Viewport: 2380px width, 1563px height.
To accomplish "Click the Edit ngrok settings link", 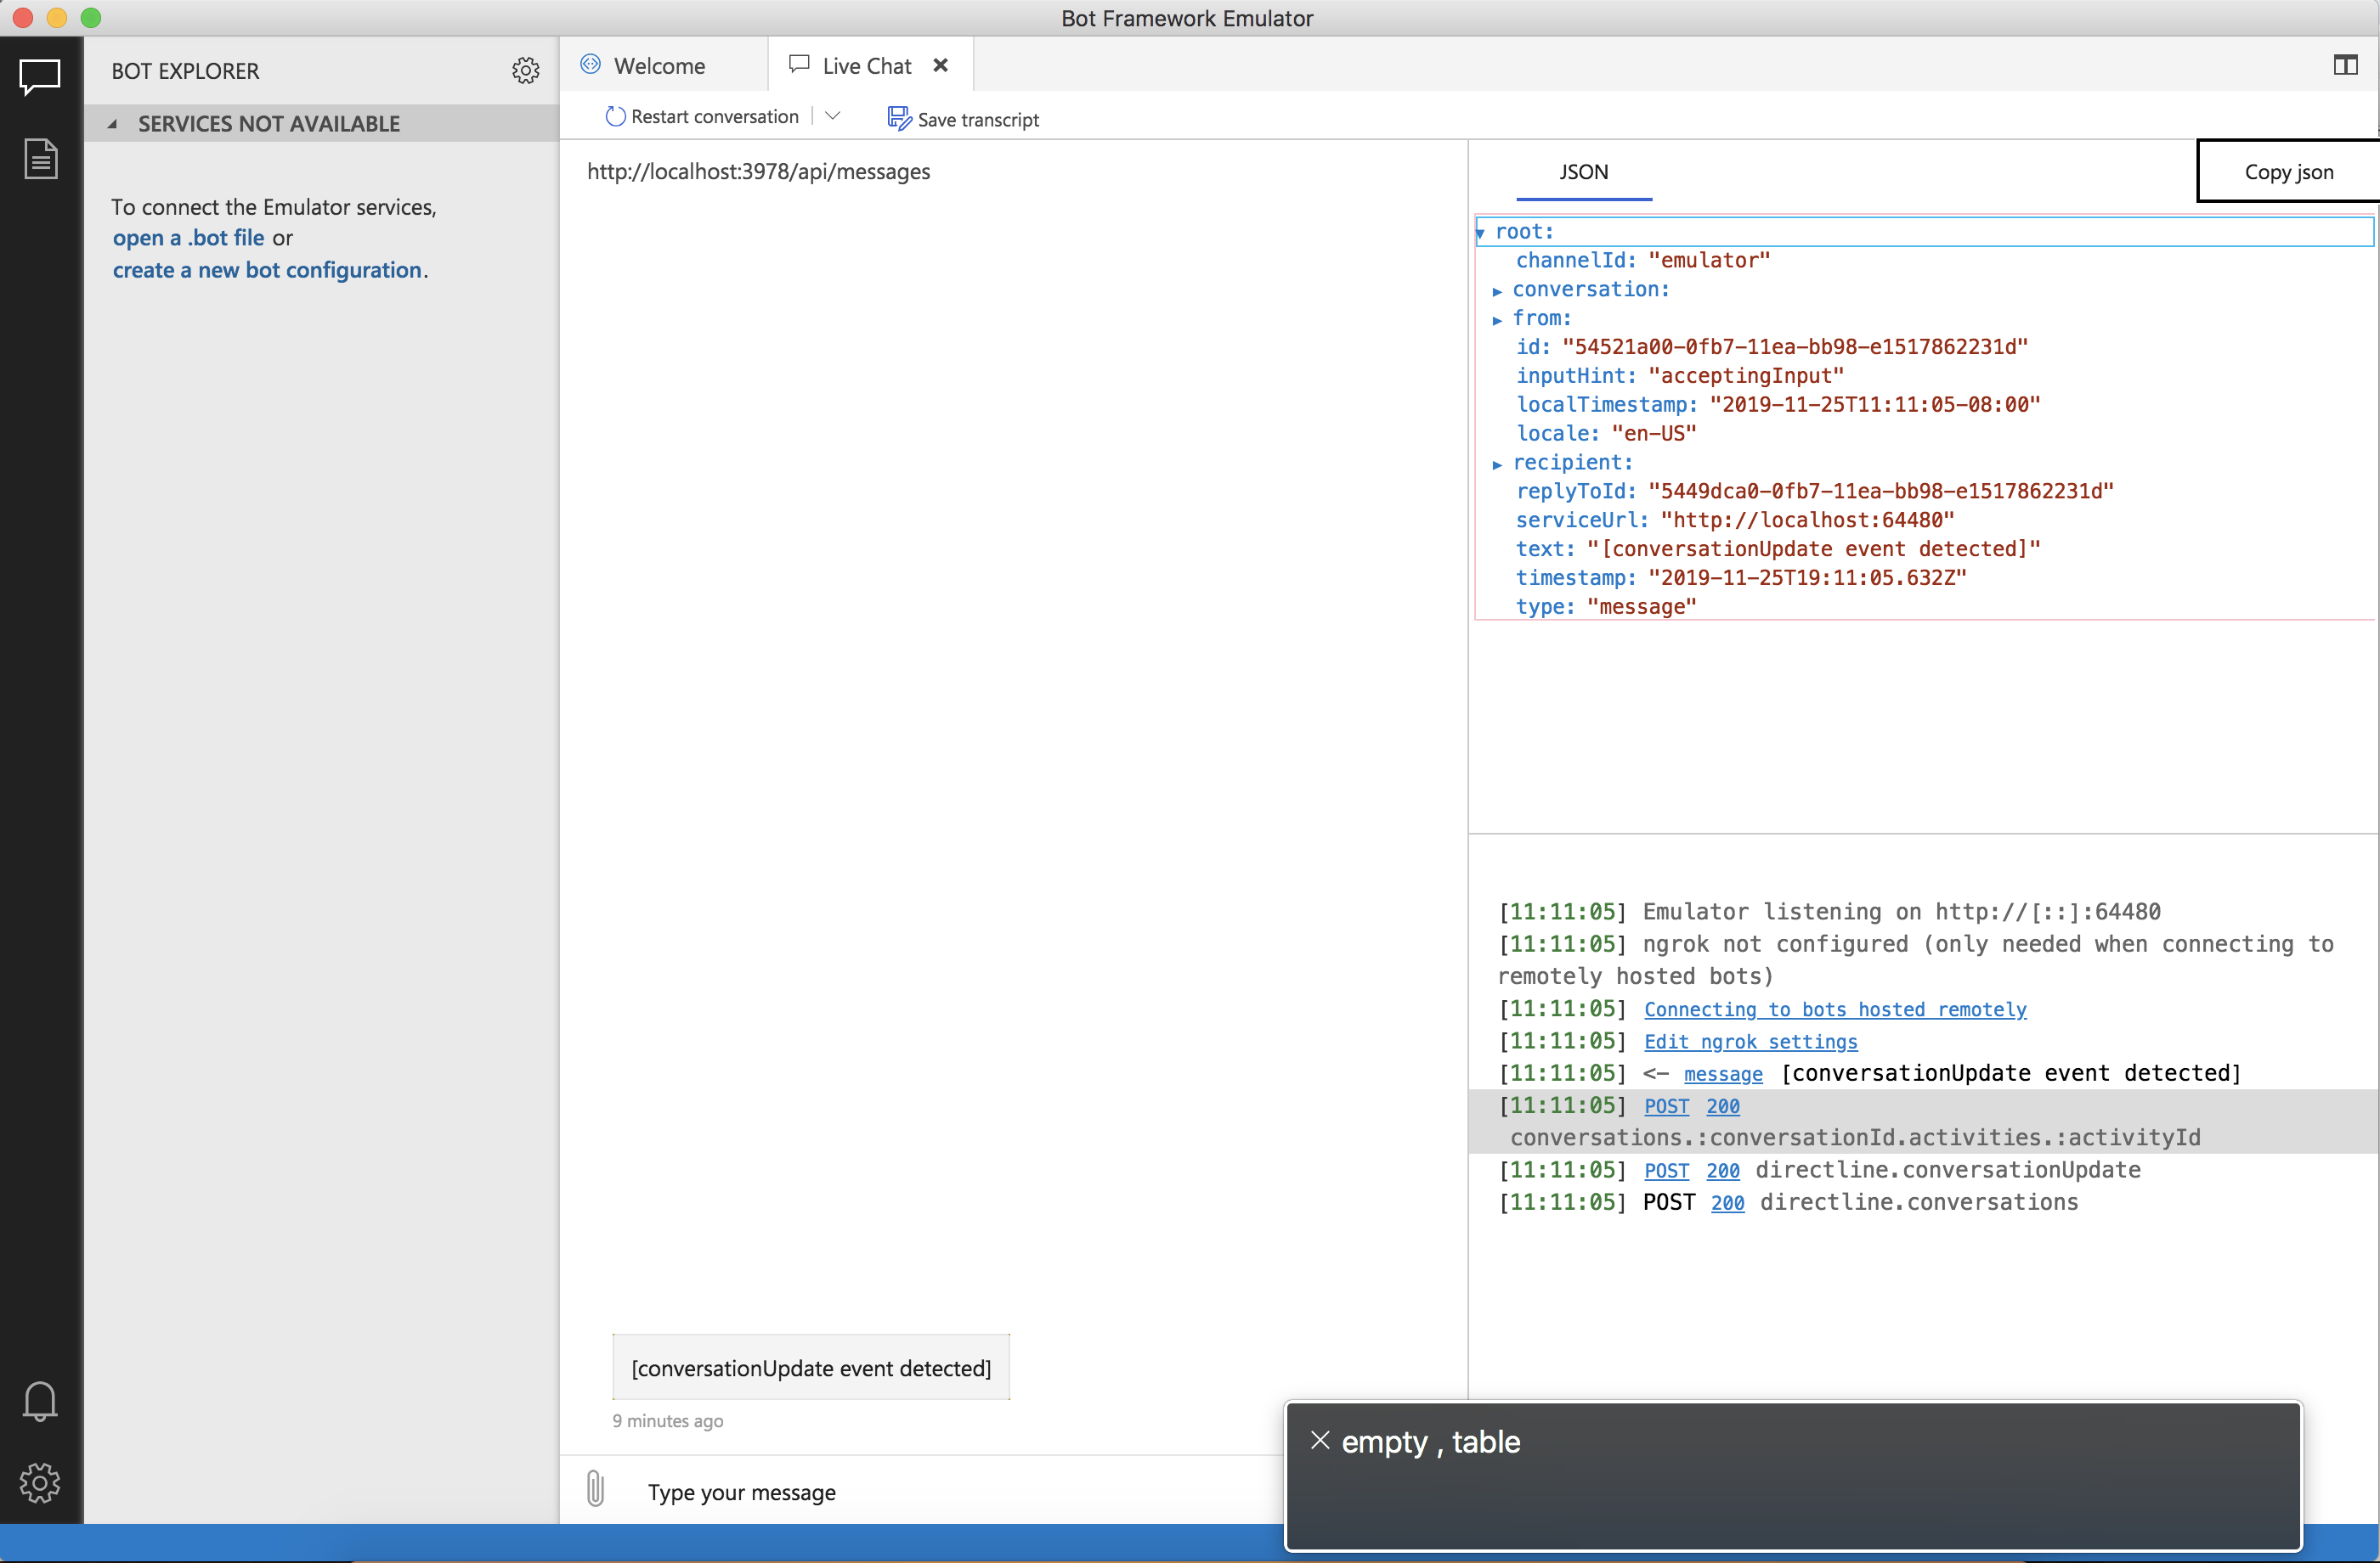I will click(x=1750, y=1042).
